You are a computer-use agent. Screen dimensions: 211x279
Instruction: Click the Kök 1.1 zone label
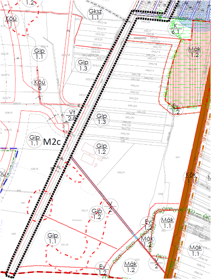pyautogui.click(x=191, y=178)
